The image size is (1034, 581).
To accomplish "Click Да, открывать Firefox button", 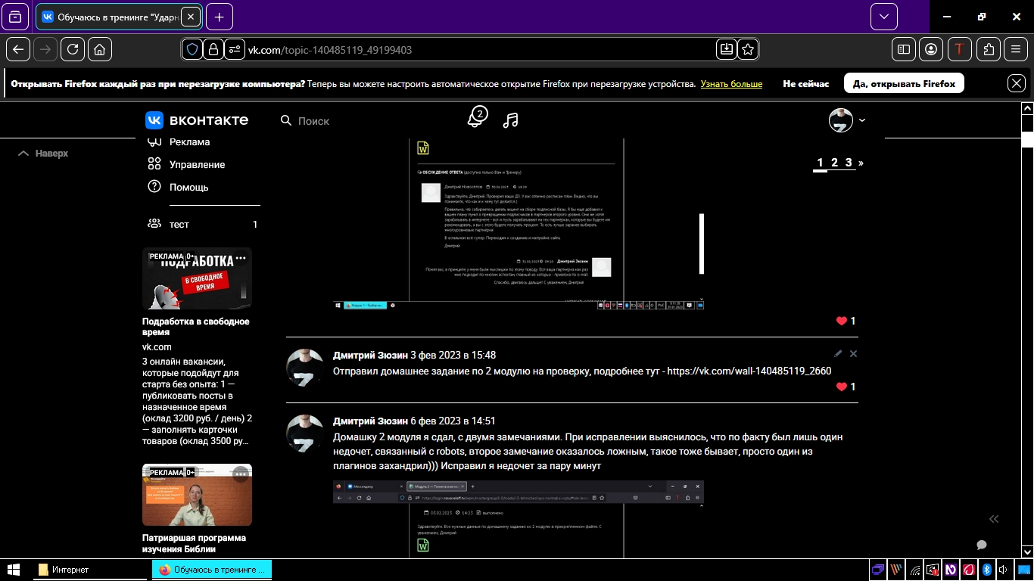I will click(904, 84).
